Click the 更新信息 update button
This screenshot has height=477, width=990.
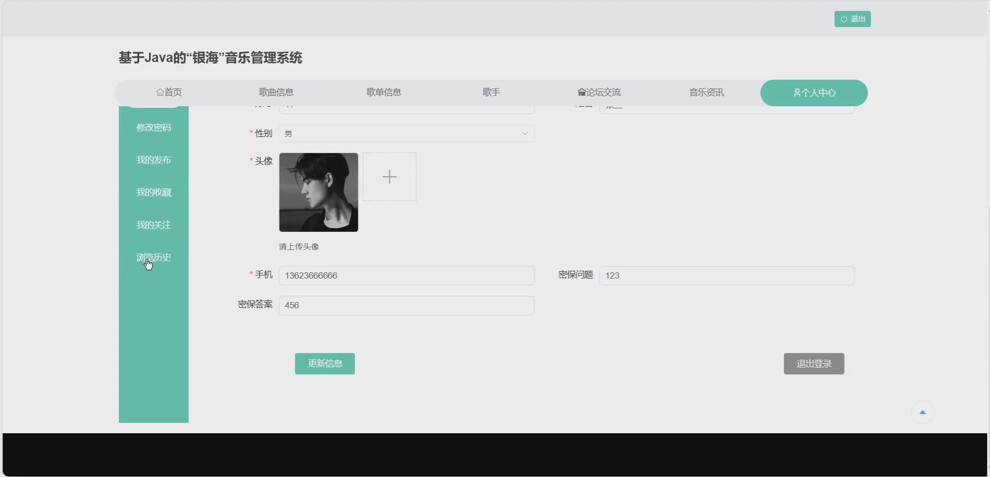325,363
